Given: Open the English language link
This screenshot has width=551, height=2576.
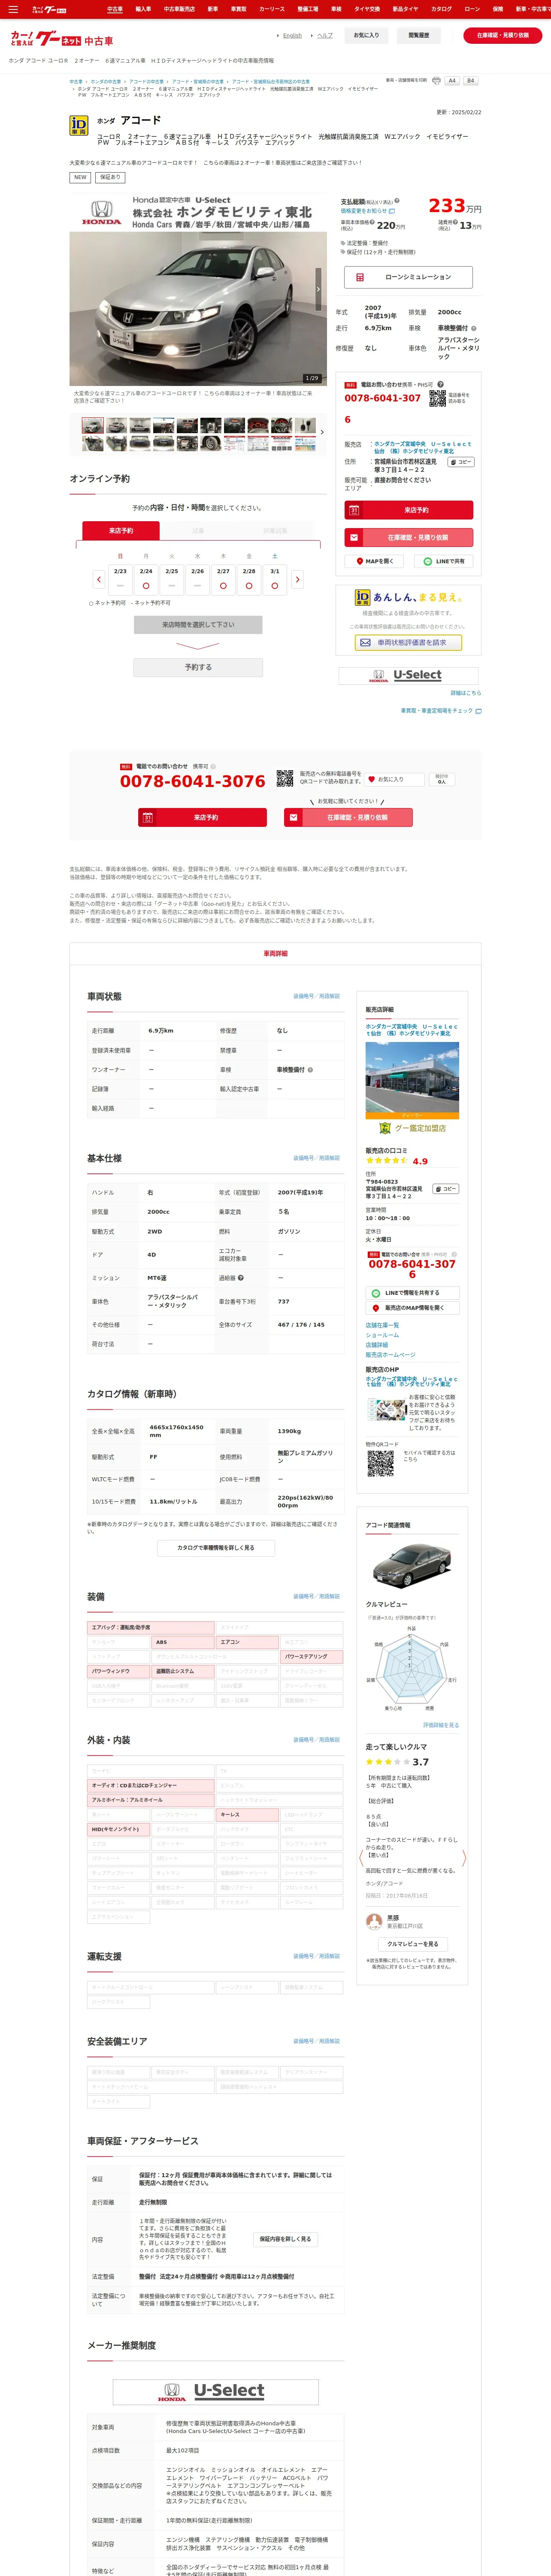Looking at the screenshot, I should click(x=292, y=35).
